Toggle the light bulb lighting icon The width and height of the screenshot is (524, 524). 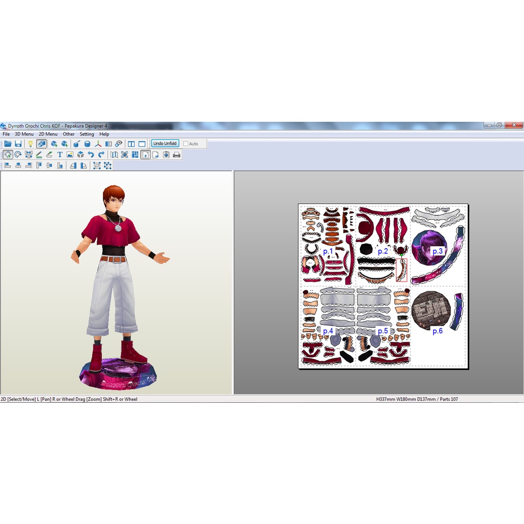tap(30, 144)
